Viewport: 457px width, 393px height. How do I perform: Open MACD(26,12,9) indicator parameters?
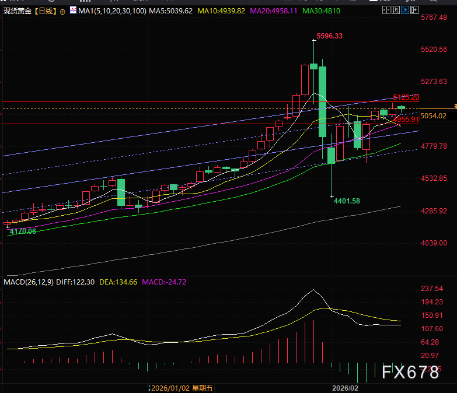pyautogui.click(x=27, y=282)
